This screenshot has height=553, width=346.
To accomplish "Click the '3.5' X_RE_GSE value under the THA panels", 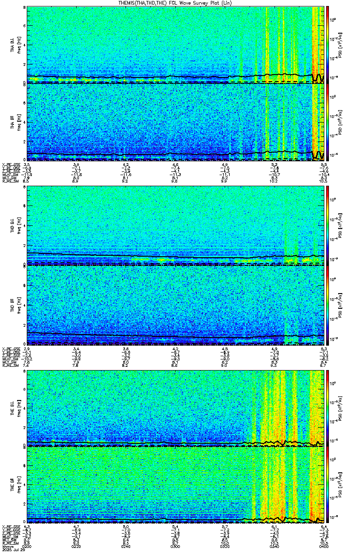I will [x=27, y=164].
